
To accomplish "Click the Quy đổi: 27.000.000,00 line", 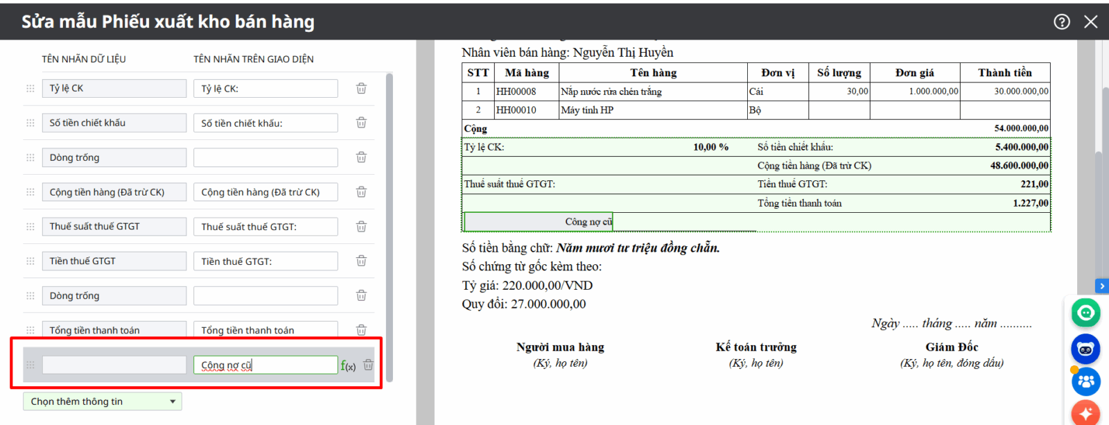I will [x=524, y=304].
